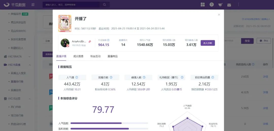Image resolution: width=274 pixels, height=131 pixels.
Task: Click the help icon next to 预估商品销量
Action: tap(213, 77)
